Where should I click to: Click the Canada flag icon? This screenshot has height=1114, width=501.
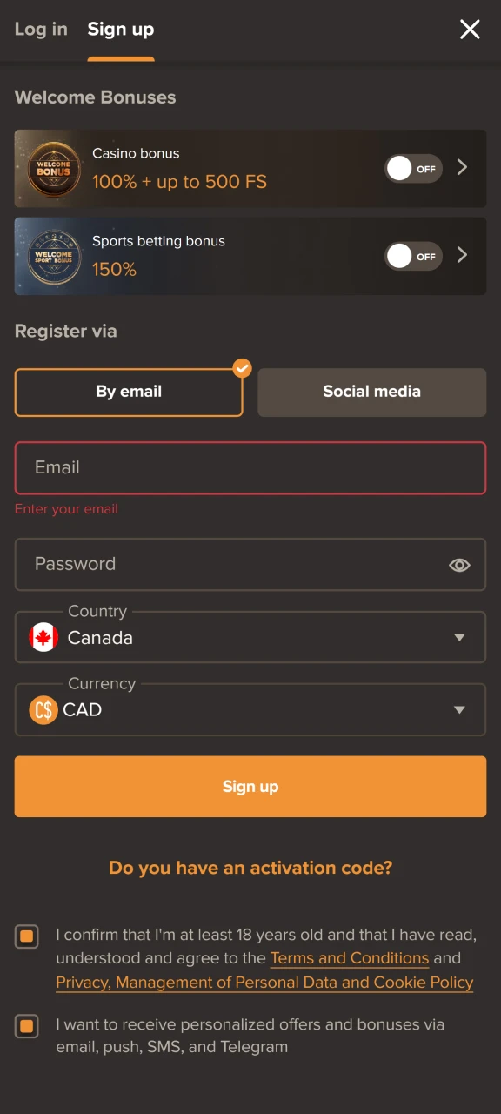tap(43, 637)
